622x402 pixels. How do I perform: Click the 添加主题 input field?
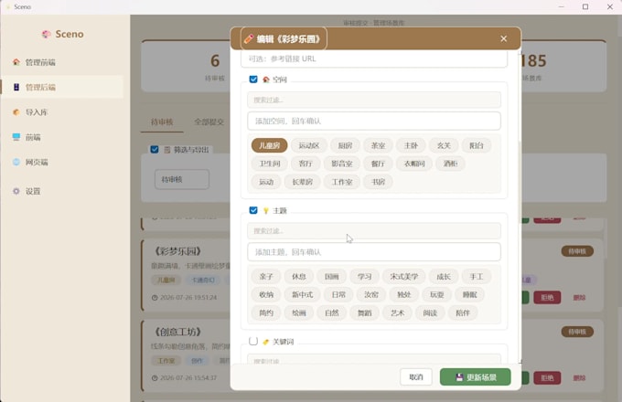pyautogui.click(x=374, y=252)
